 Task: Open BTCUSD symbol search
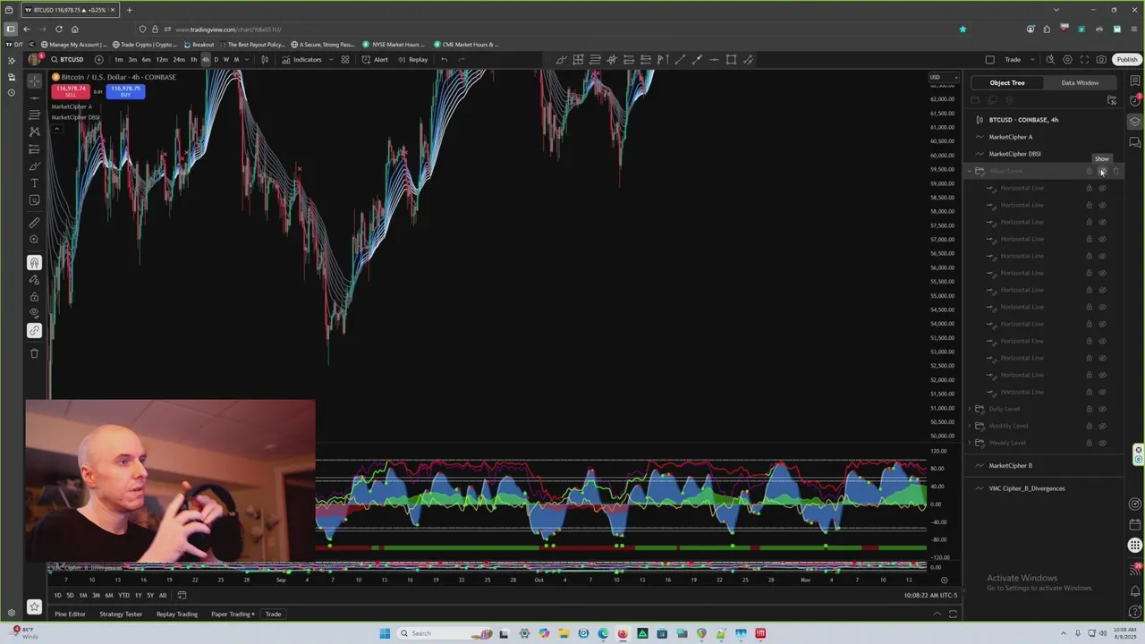click(67, 60)
